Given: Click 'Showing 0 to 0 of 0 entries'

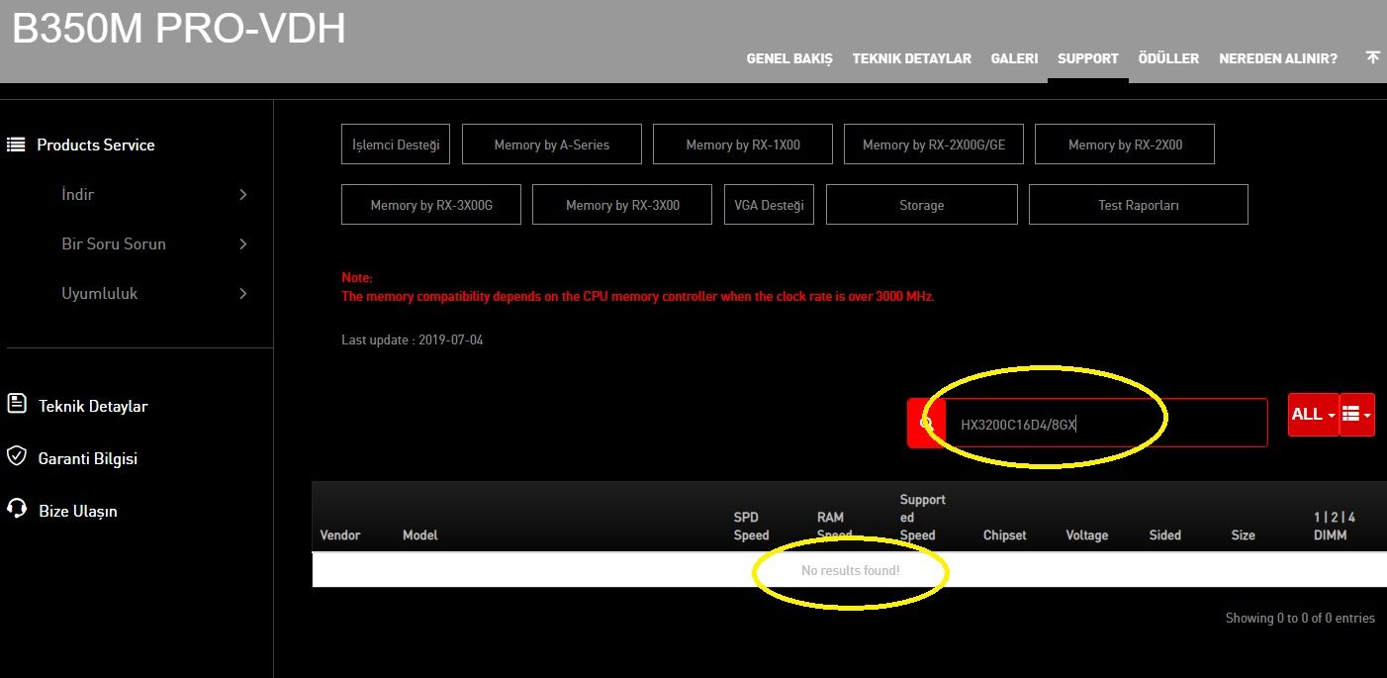Looking at the screenshot, I should pos(1300,619).
